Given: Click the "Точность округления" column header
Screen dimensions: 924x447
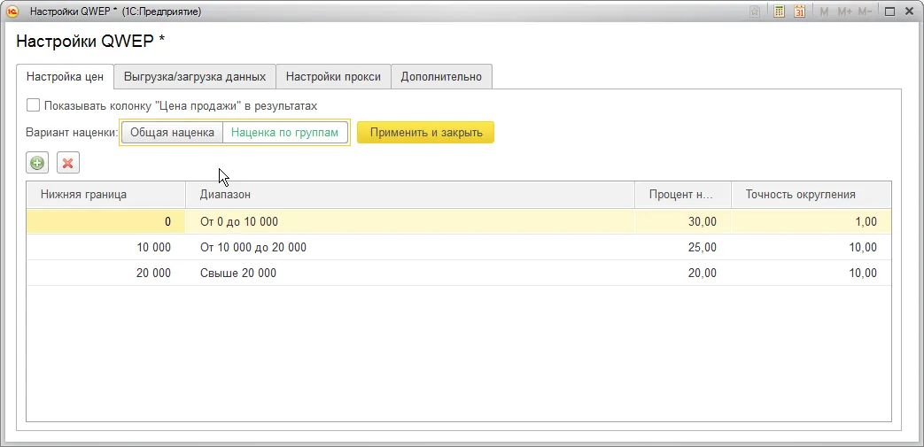Looking at the screenshot, I should [800, 195].
